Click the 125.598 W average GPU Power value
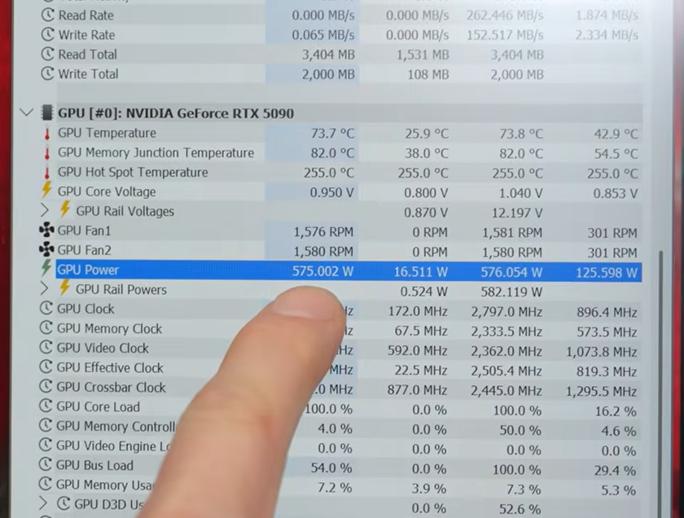Viewport: 684px width, 518px height. (607, 273)
